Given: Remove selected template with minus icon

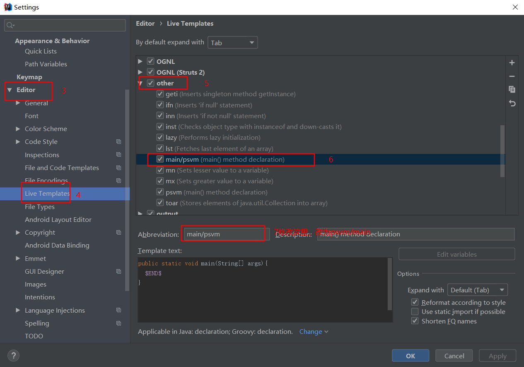Looking at the screenshot, I should click(512, 76).
